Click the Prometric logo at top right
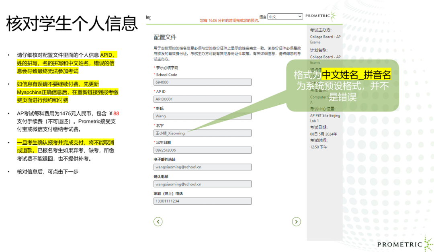The height and width of the screenshot is (252, 434). (x=320, y=16)
